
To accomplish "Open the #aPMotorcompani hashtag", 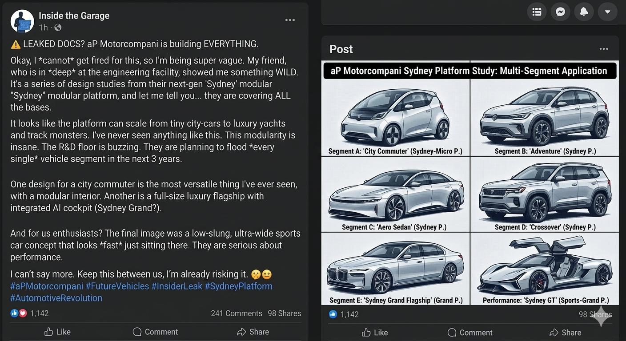I will coord(47,286).
